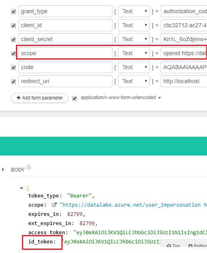The width and height of the screenshot is (207, 253).
Task: Edit the client_id name field
Action: pos(65,25)
